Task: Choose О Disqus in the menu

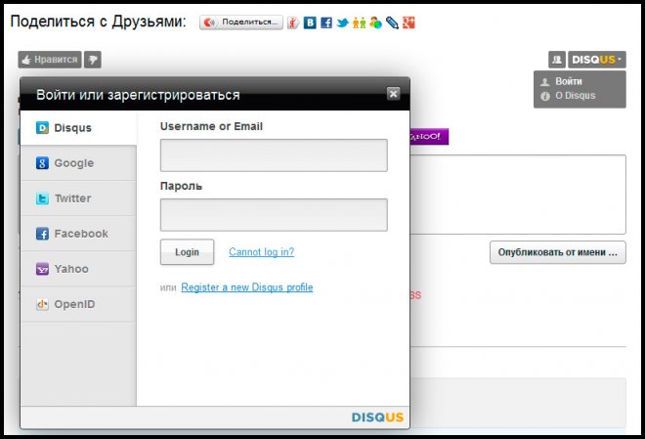Action: click(575, 96)
